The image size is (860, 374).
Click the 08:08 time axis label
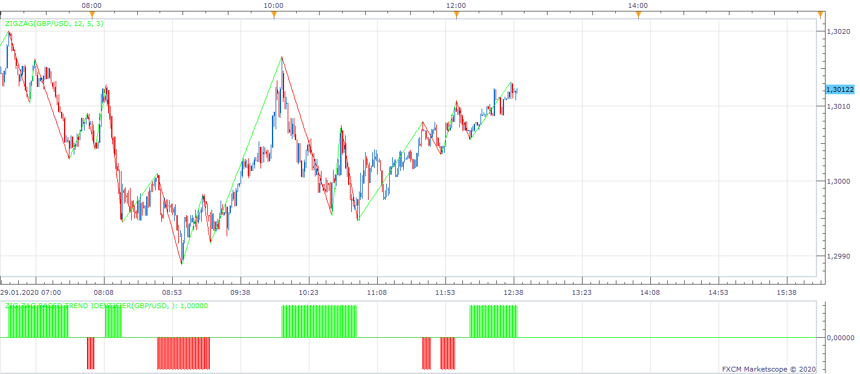104,292
